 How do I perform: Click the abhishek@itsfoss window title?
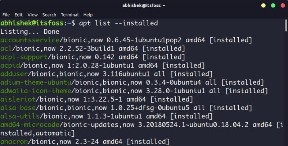[144, 5]
